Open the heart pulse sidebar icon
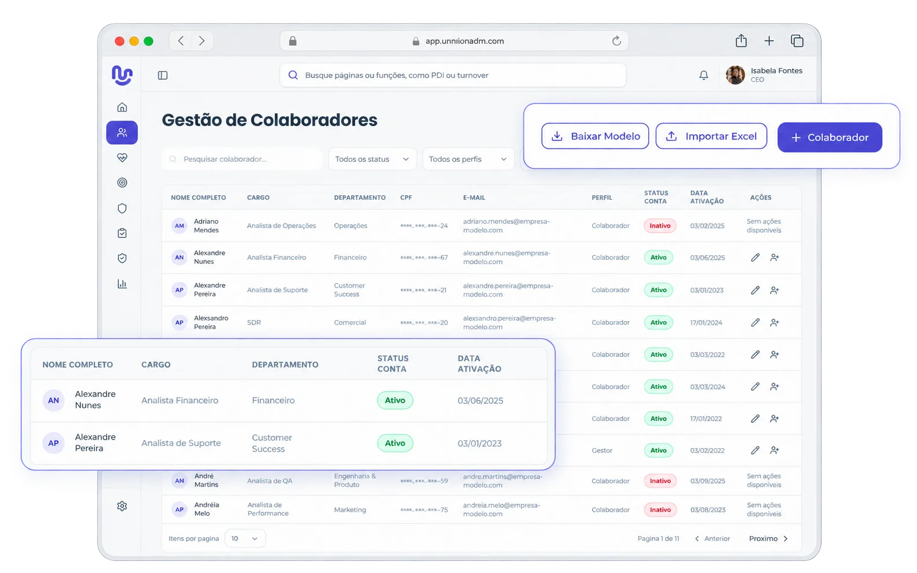917x573 pixels. pos(122,158)
